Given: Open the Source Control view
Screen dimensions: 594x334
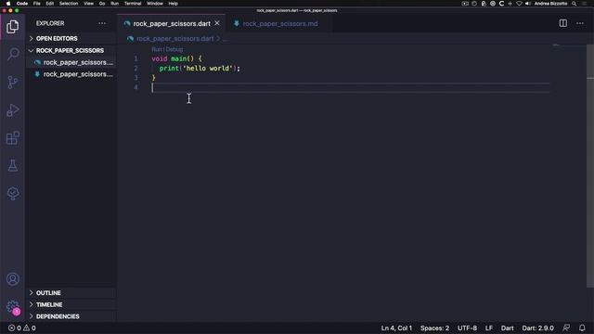Looking at the screenshot, I should 12,83.
